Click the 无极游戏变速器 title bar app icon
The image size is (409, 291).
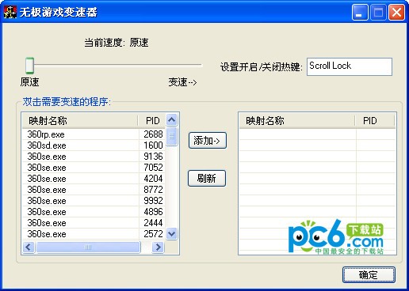pos(10,12)
